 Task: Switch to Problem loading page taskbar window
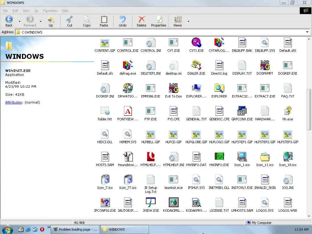(x=75, y=229)
